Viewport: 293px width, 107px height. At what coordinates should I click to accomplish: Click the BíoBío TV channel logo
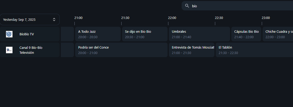coord(9,34)
